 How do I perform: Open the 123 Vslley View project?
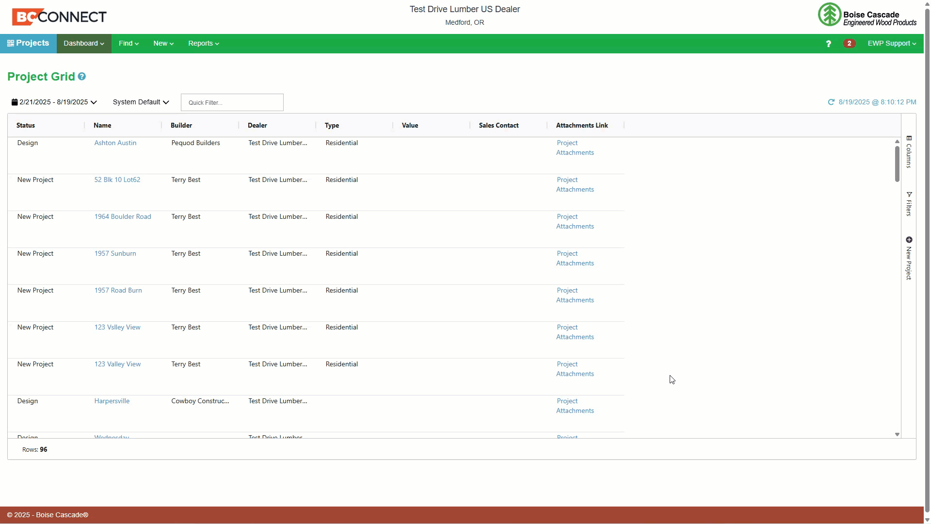click(117, 327)
